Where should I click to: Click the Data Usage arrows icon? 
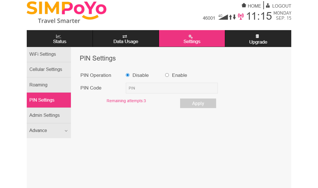tap(125, 36)
